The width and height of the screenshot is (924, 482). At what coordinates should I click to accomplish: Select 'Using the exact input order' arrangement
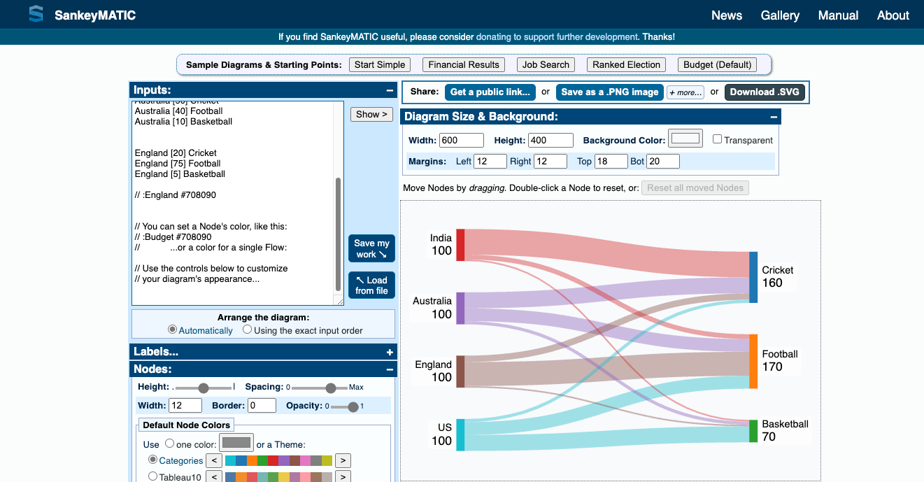[247, 329]
